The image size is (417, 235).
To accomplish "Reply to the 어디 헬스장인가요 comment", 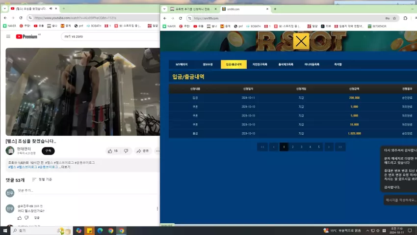I will [x=37, y=218].
